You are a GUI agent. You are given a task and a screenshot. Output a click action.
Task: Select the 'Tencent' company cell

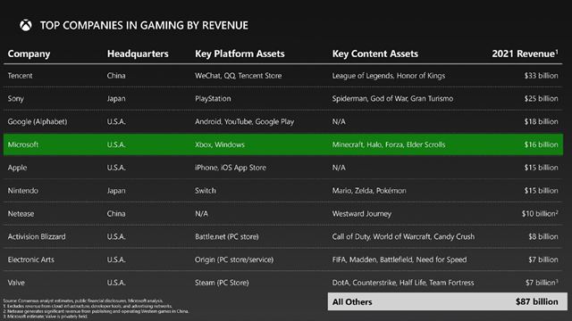coord(20,76)
